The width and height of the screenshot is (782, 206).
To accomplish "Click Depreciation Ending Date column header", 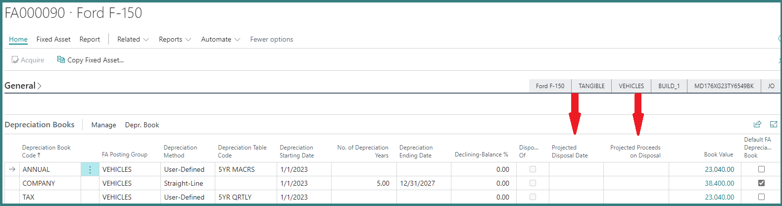I will 416,151.
